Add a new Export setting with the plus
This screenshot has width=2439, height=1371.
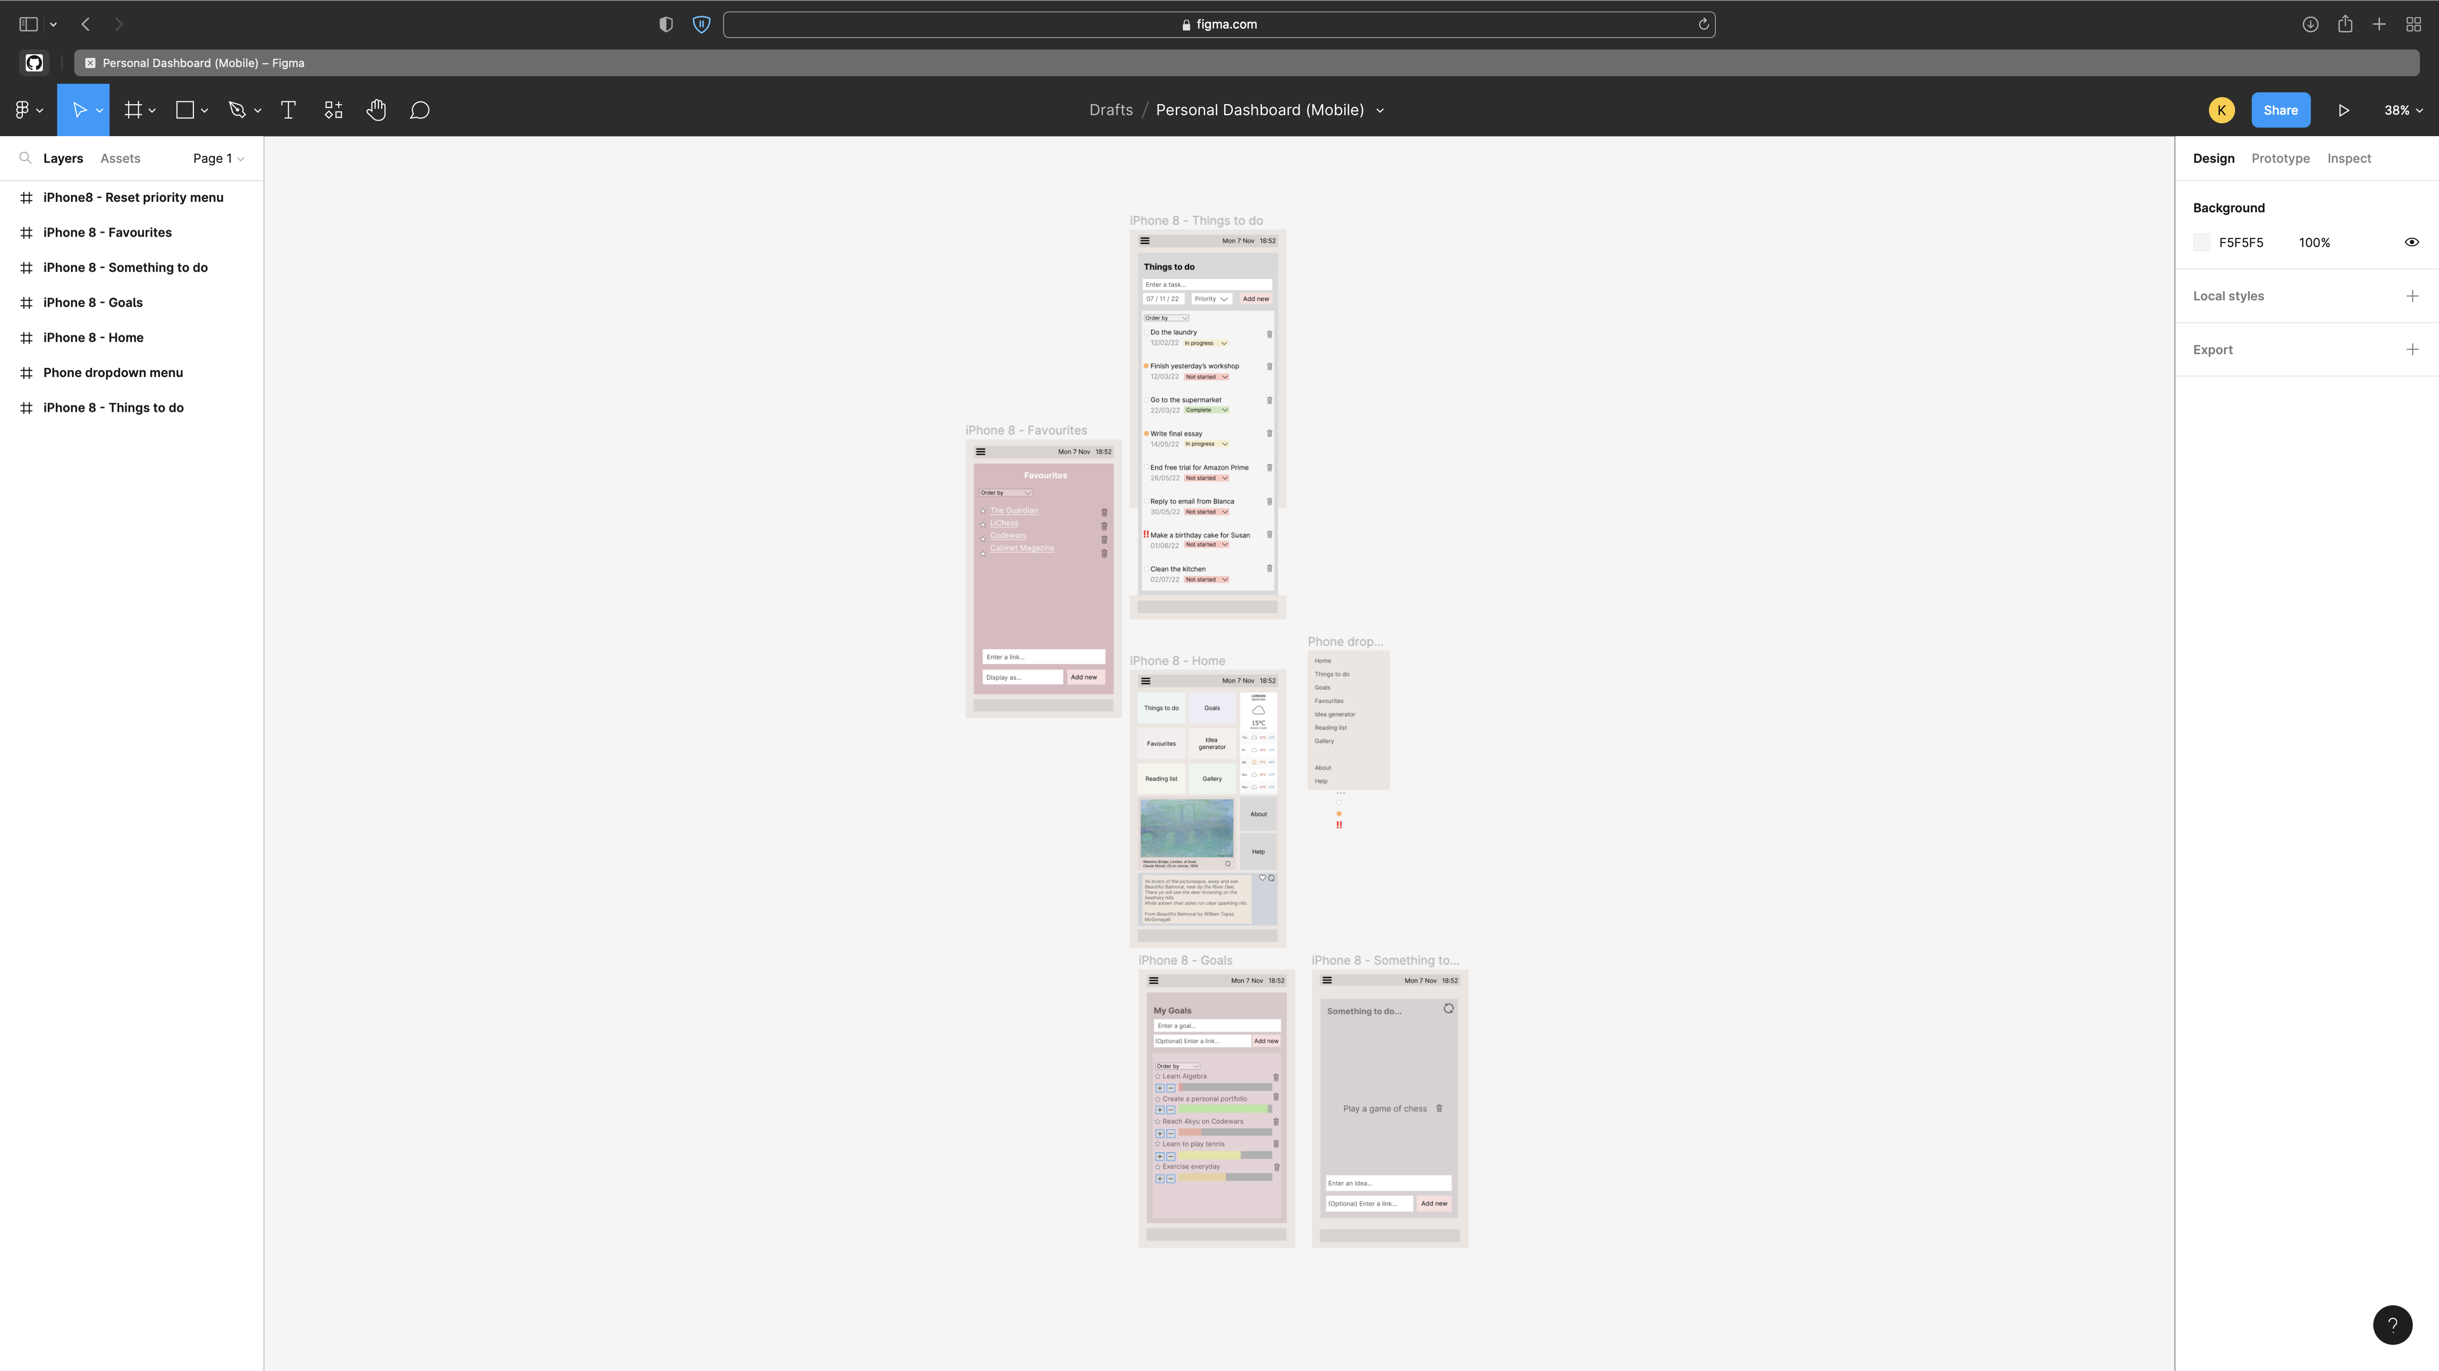[2411, 349]
